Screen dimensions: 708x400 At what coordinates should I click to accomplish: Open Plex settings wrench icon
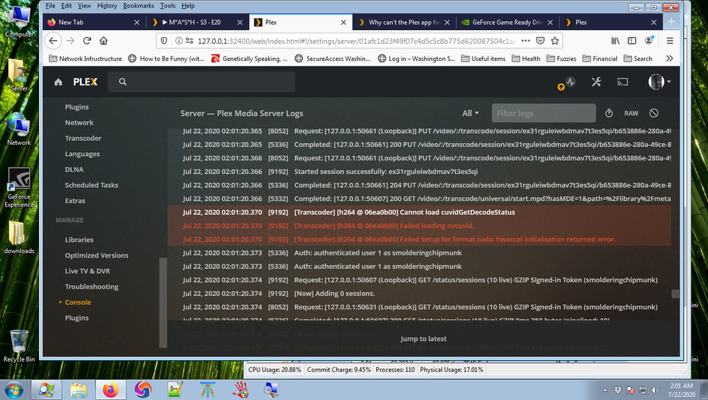pos(597,82)
